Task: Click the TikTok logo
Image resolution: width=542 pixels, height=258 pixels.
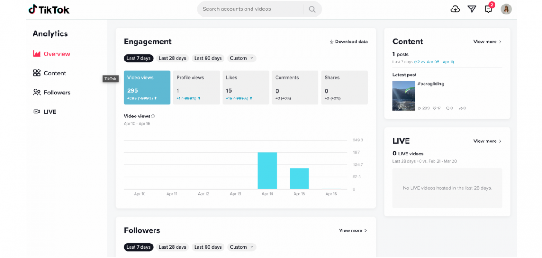Action: [x=49, y=9]
